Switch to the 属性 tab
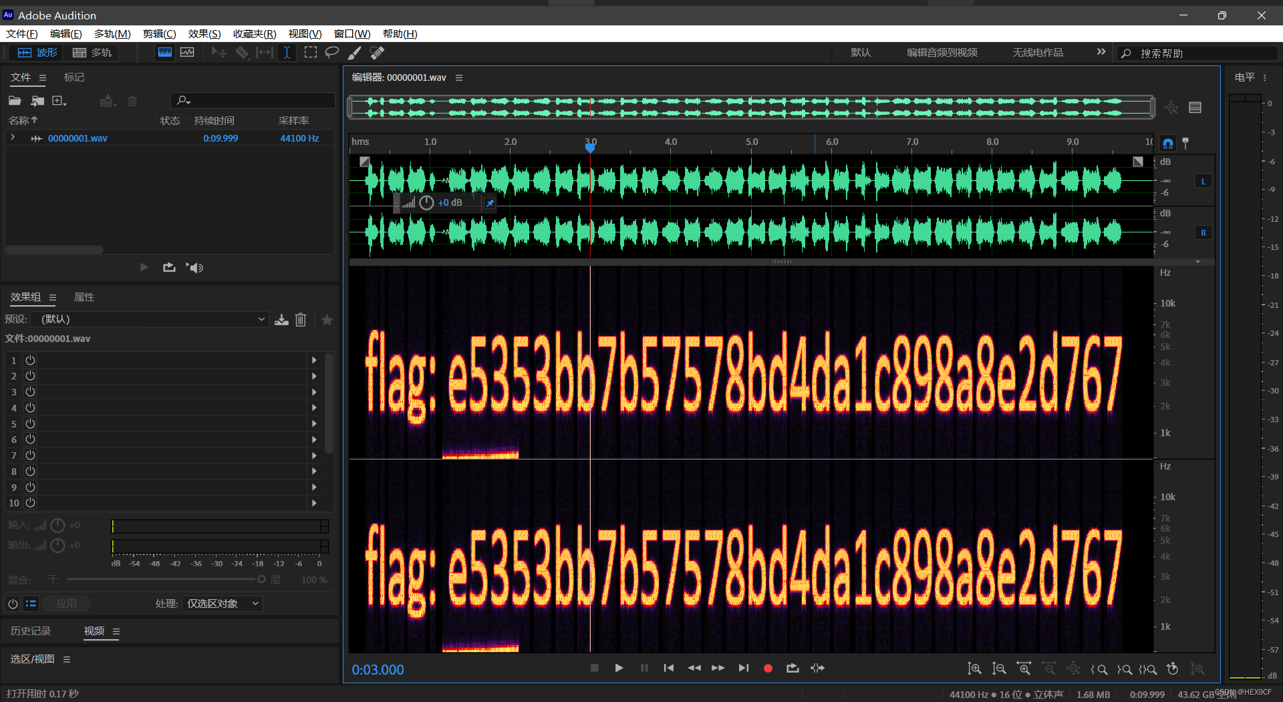The height and width of the screenshot is (702, 1283). point(84,297)
